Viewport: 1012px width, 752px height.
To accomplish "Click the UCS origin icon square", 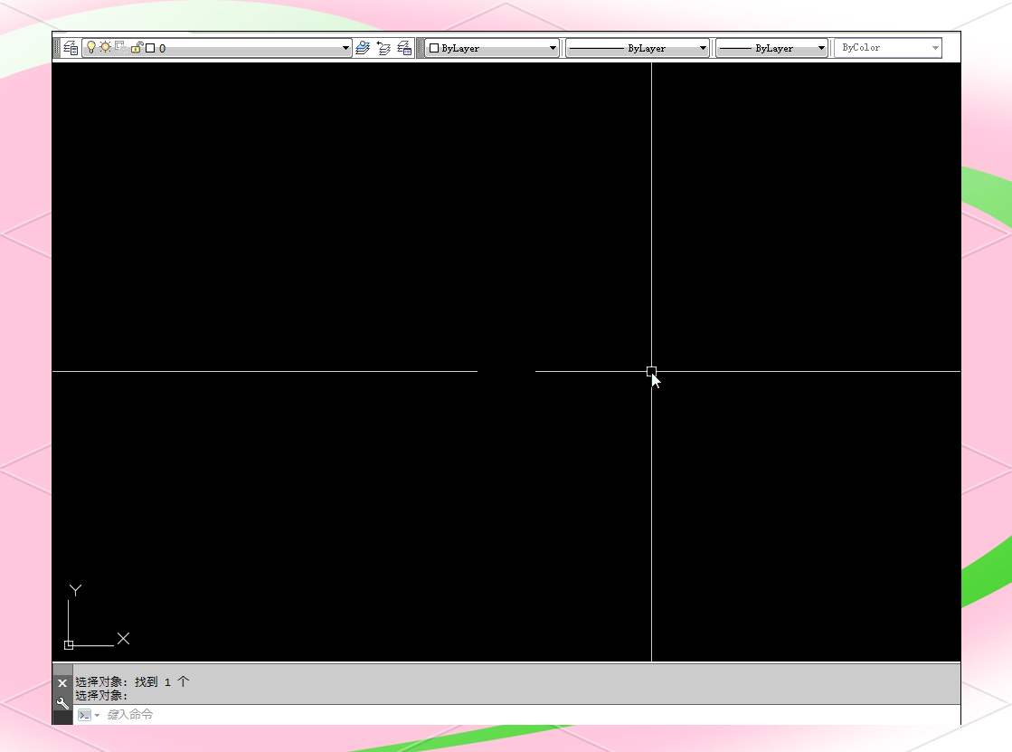I will tap(69, 644).
